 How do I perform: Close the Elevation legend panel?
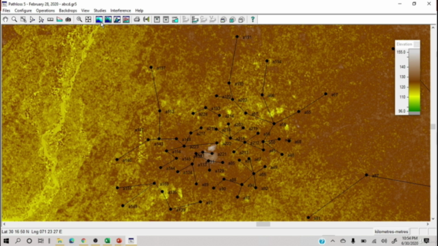point(417,44)
